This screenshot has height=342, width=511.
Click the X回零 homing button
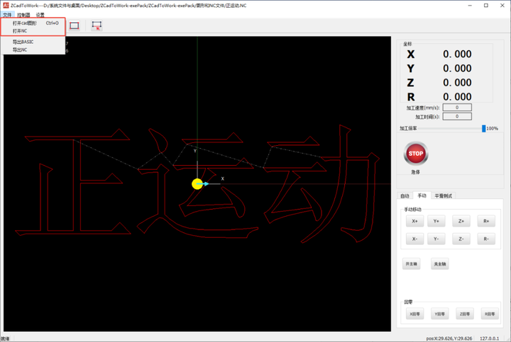(414, 314)
